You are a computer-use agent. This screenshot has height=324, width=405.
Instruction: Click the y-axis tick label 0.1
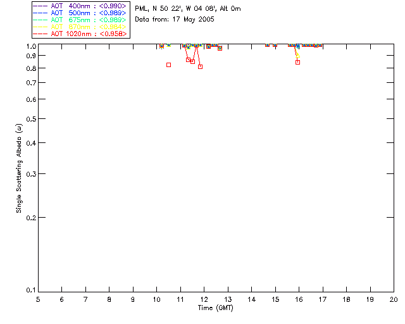[x=31, y=290]
